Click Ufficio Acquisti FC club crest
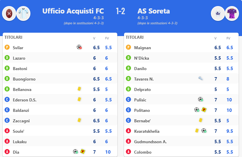Screen dimensions: 242x157 point(9,13)
